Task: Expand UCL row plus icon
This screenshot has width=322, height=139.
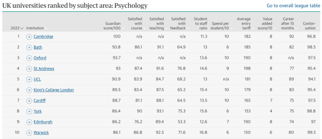Action: [x=29, y=79]
